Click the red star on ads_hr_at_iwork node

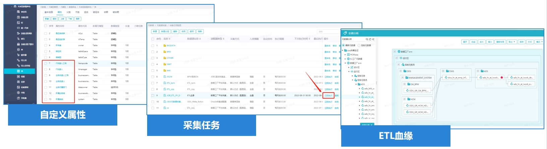pyautogui.click(x=502, y=77)
